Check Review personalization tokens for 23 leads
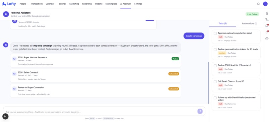270x122 pixels. 215,50
